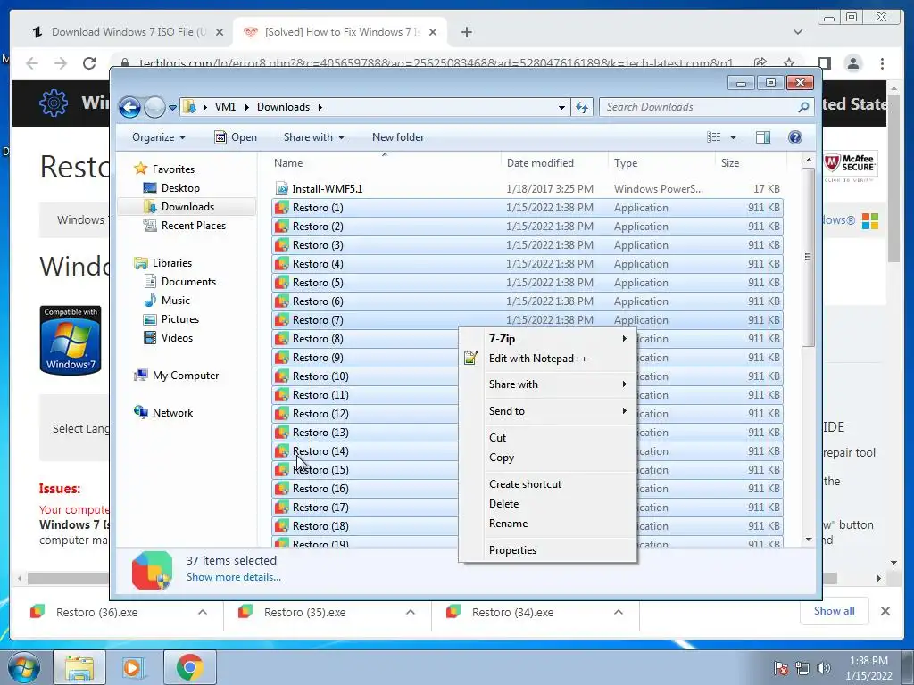Select Desktop in navigation pane
914x685 pixels.
(180, 188)
